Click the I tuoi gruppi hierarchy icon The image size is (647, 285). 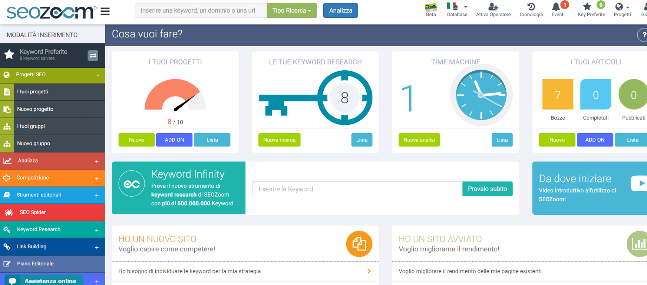pyautogui.click(x=7, y=127)
